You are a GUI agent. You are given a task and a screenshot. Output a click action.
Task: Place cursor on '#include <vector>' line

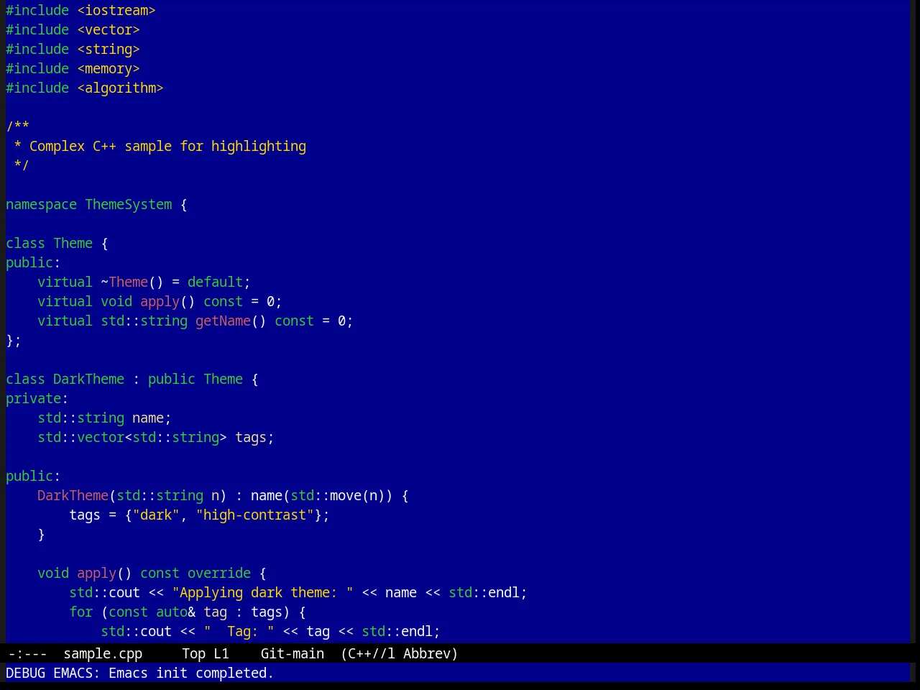click(x=73, y=29)
